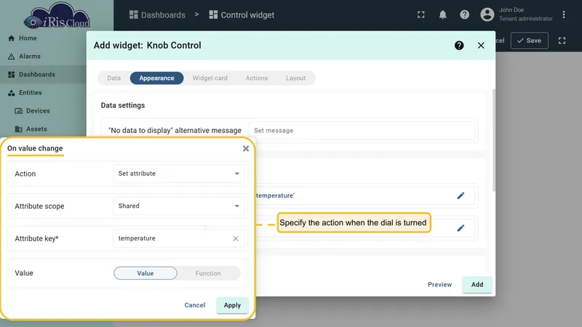582x327 pixels.
Task: Open the notifications bell
Action: pyautogui.click(x=442, y=15)
